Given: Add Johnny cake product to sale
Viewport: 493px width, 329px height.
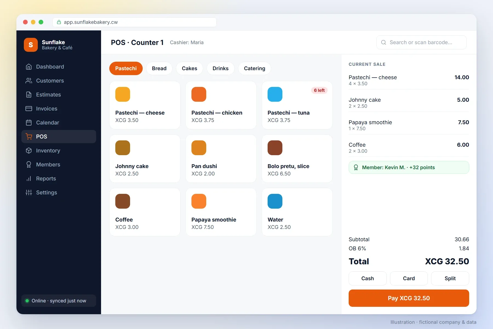Looking at the screenshot, I should (x=145, y=158).
